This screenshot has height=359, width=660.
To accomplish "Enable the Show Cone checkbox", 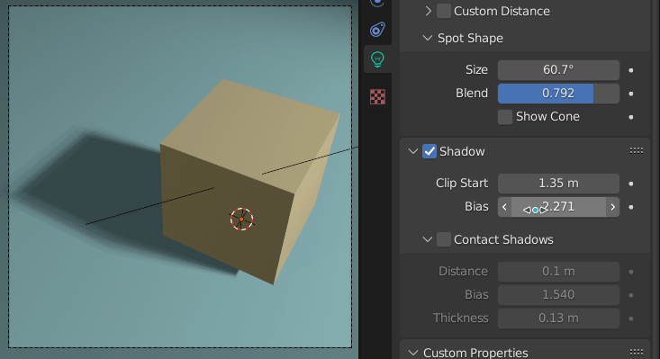I will (x=505, y=116).
